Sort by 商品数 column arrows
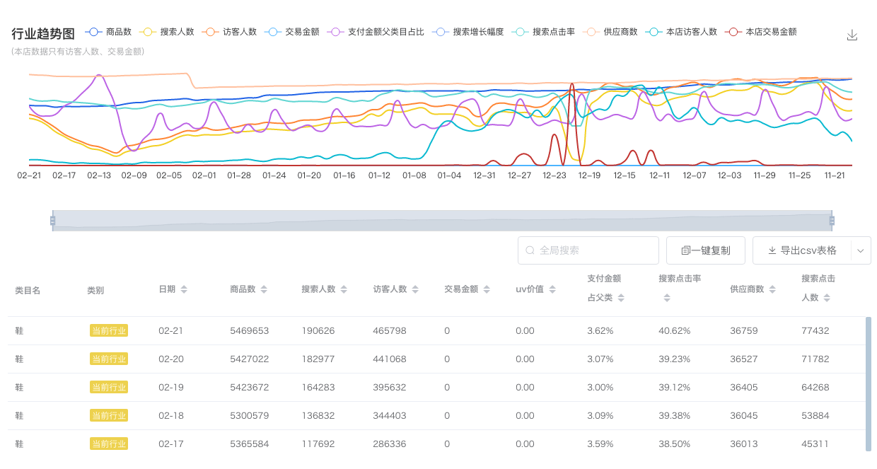The height and width of the screenshot is (469, 877). 264,289
